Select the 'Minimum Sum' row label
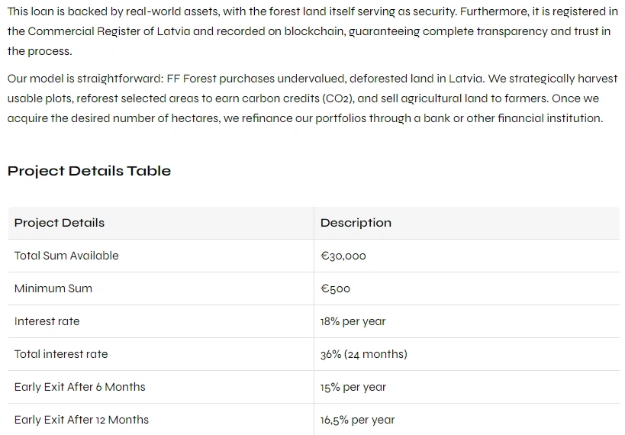Screen dimensions: 625x435 [53, 288]
